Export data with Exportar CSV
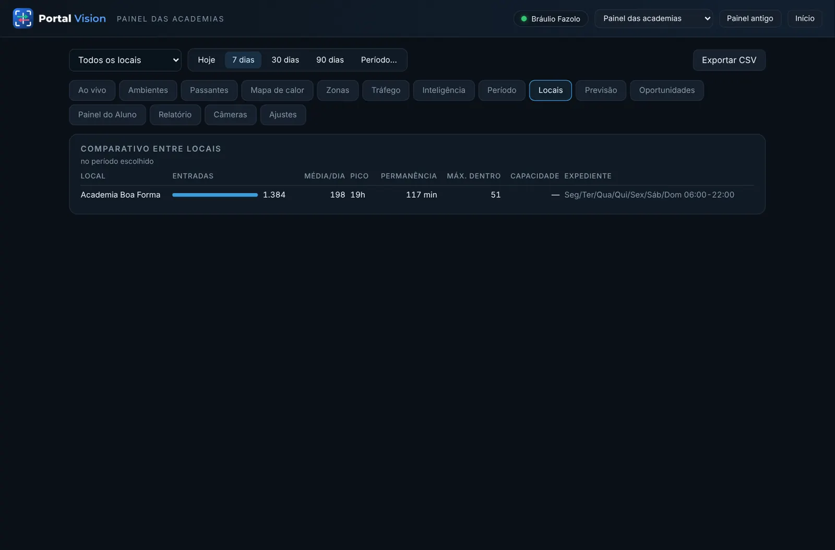Image resolution: width=835 pixels, height=550 pixels. pyautogui.click(x=729, y=60)
